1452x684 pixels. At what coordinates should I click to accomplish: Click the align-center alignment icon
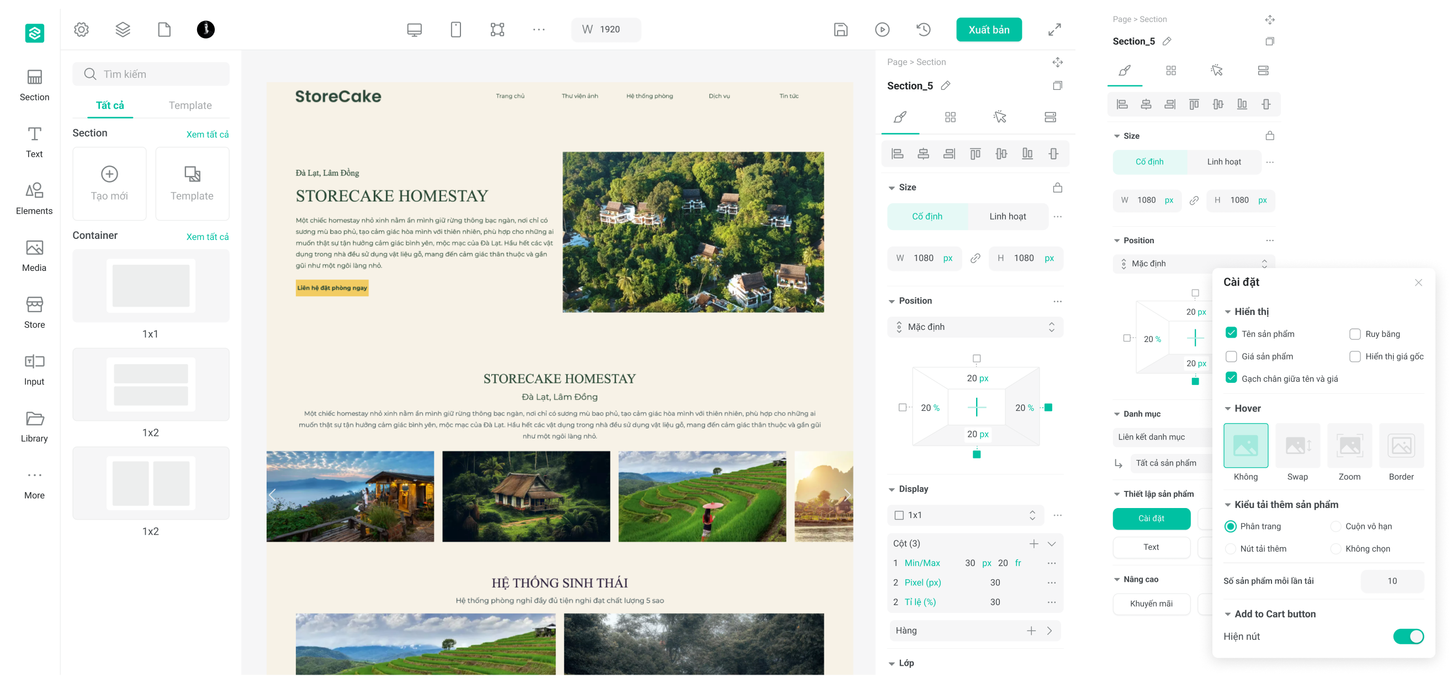923,153
